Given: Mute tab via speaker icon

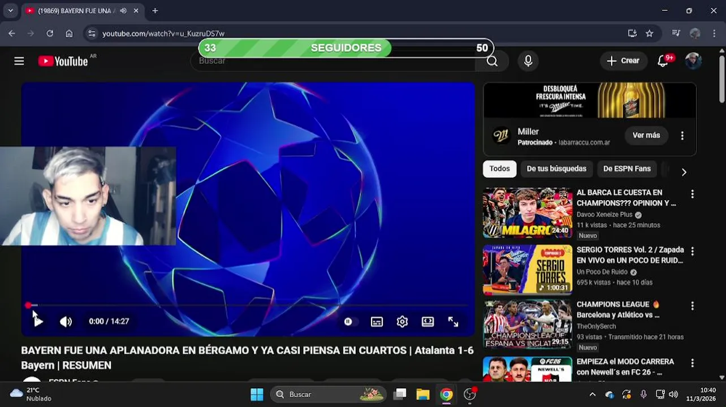Looking at the screenshot, I should tap(123, 11).
